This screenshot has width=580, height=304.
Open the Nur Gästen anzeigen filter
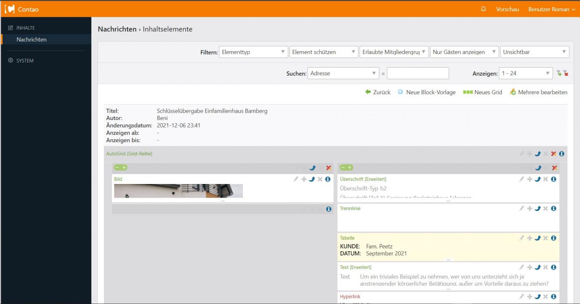coord(464,52)
